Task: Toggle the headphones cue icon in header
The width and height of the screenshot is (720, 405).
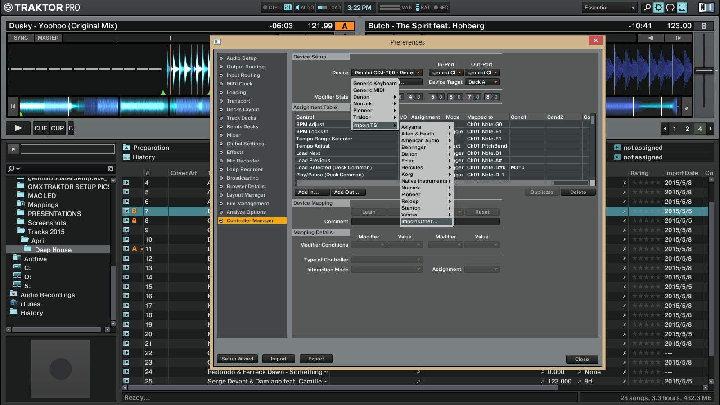Action: coord(670,7)
